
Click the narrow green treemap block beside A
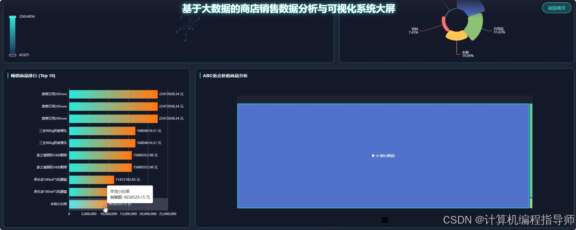click(x=531, y=151)
